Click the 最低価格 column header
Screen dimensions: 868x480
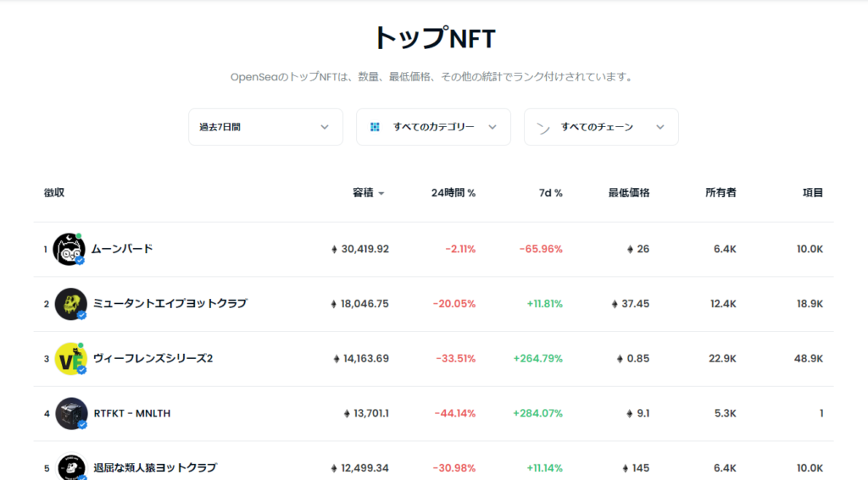click(629, 192)
